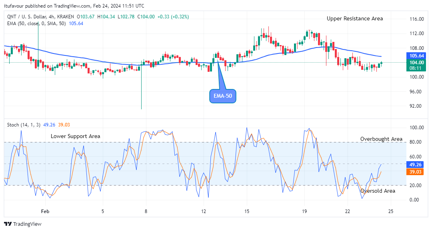This screenshot has width=432, height=231.
Task: Click the 80.00 stochastic axis label
Action: pyautogui.click(x=416, y=142)
